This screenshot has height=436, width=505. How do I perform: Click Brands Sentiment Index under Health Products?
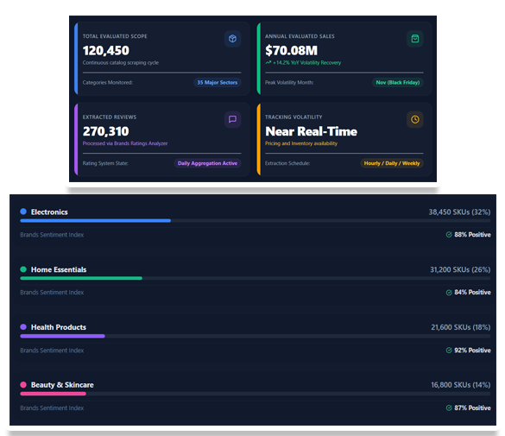[52, 351]
